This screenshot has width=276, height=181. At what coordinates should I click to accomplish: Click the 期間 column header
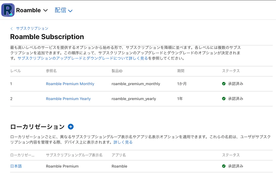[x=181, y=71]
